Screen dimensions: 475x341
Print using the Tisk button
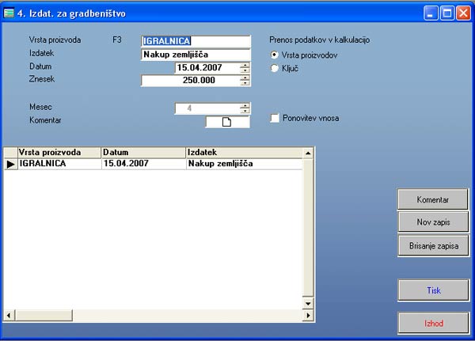pos(432,290)
